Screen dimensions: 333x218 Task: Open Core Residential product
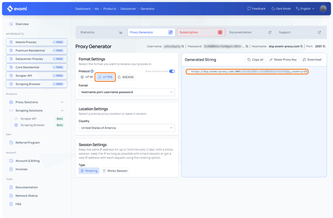pos(36,67)
